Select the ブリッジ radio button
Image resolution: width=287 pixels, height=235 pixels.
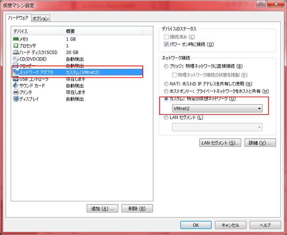166,66
